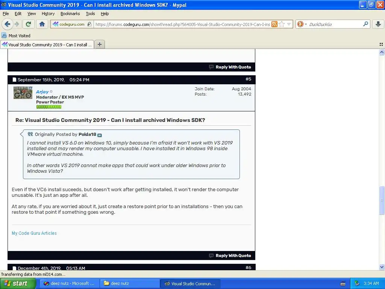
Task: View original post via icon beside Polda18
Action: coord(99,135)
